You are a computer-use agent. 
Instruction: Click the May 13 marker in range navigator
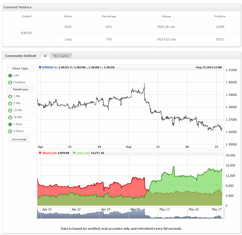pos(165,210)
